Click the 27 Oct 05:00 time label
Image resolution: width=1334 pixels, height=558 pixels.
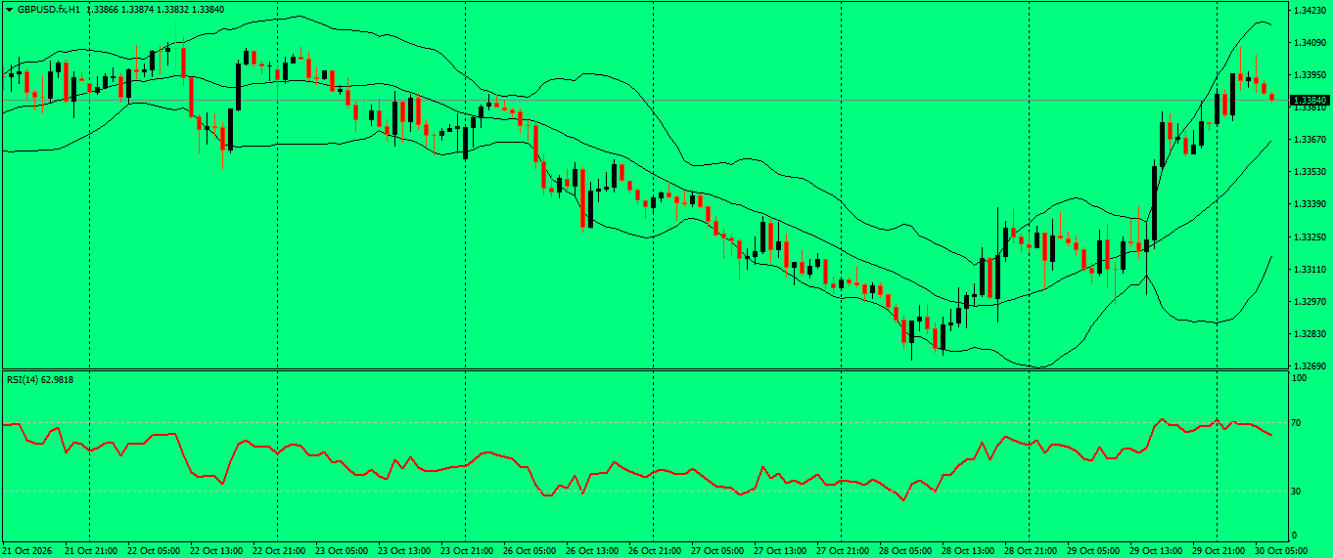[717, 551]
